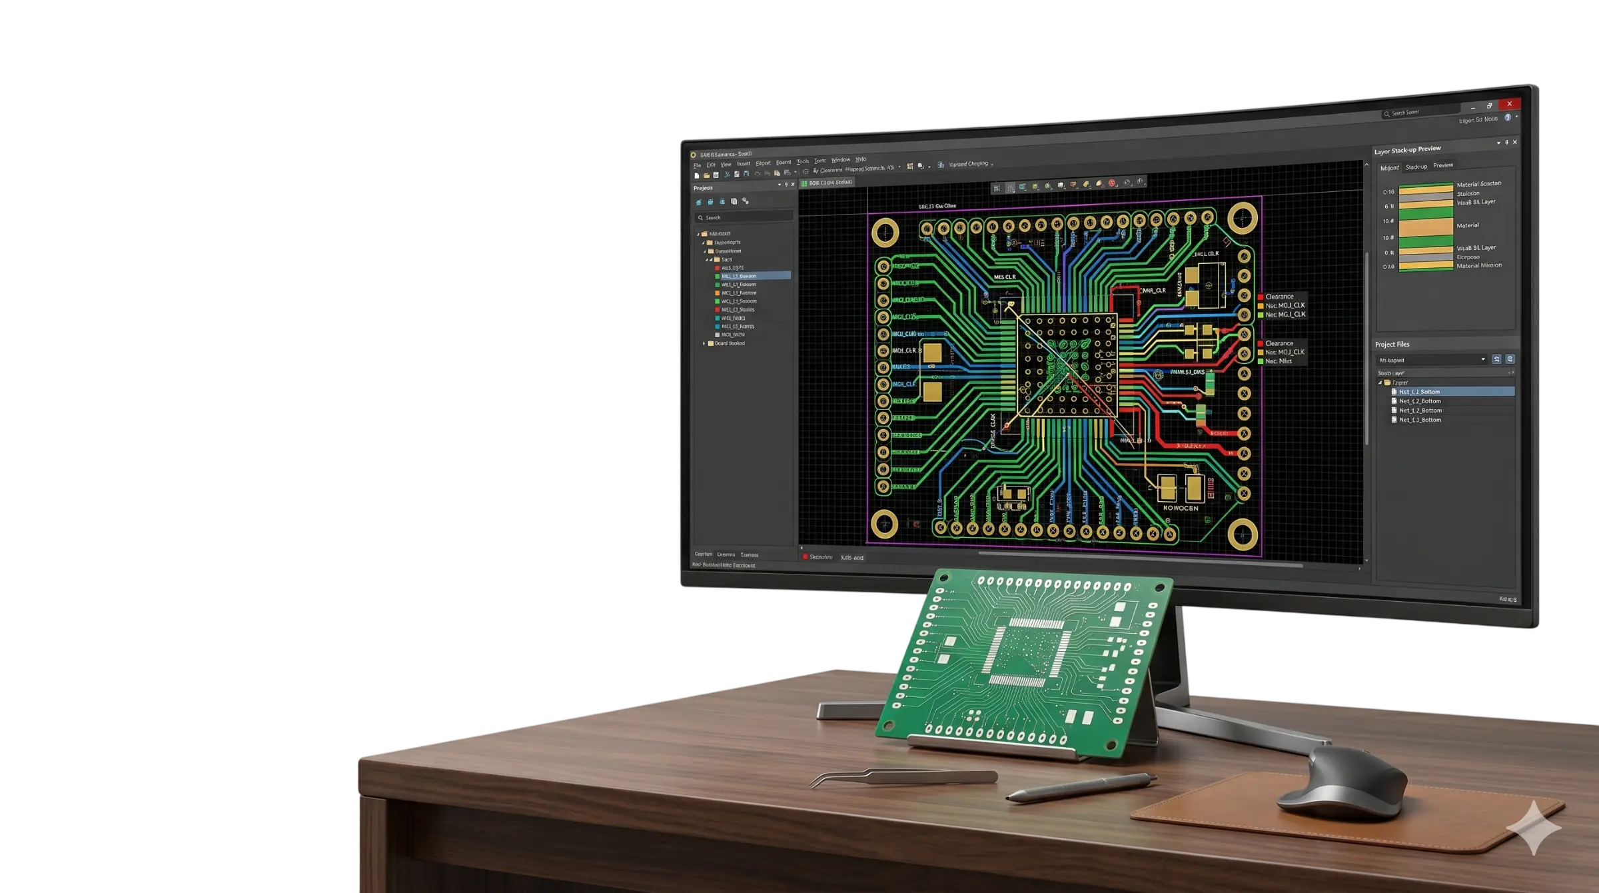Click the Project Files panel title
This screenshot has width=1599, height=893.
pos(1392,345)
